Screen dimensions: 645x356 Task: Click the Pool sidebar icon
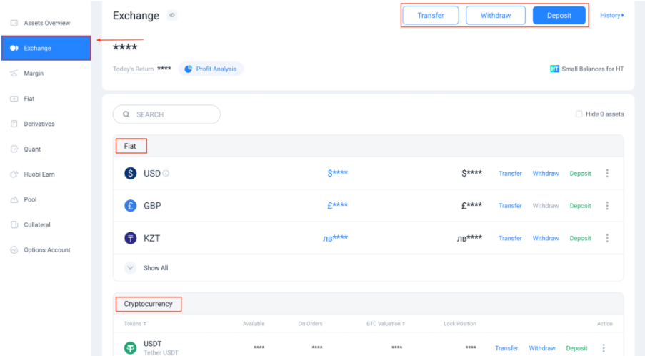pyautogui.click(x=14, y=199)
